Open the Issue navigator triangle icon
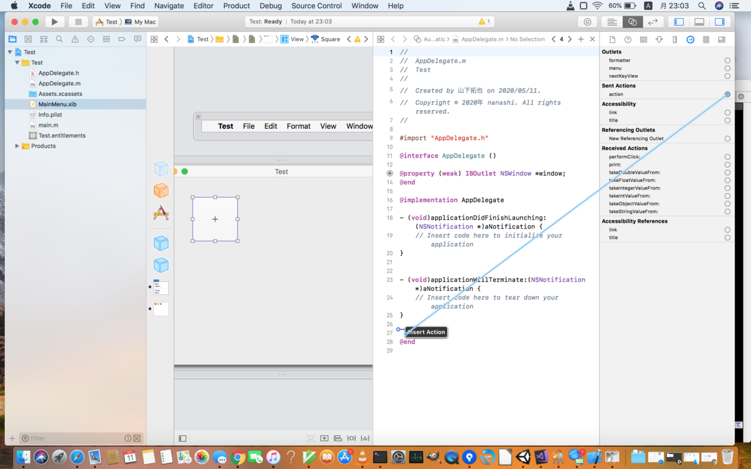 (x=75, y=39)
